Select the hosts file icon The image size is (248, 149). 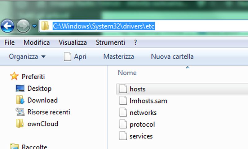(x=123, y=89)
